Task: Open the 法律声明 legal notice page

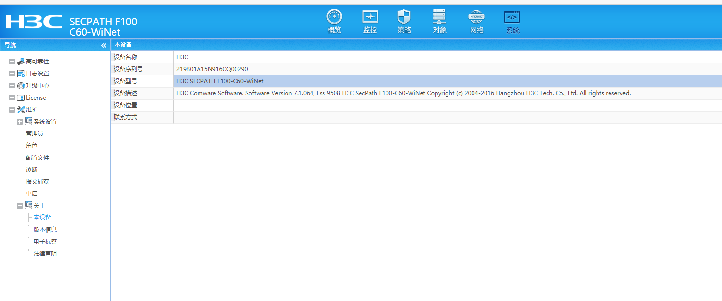Action: [45, 254]
